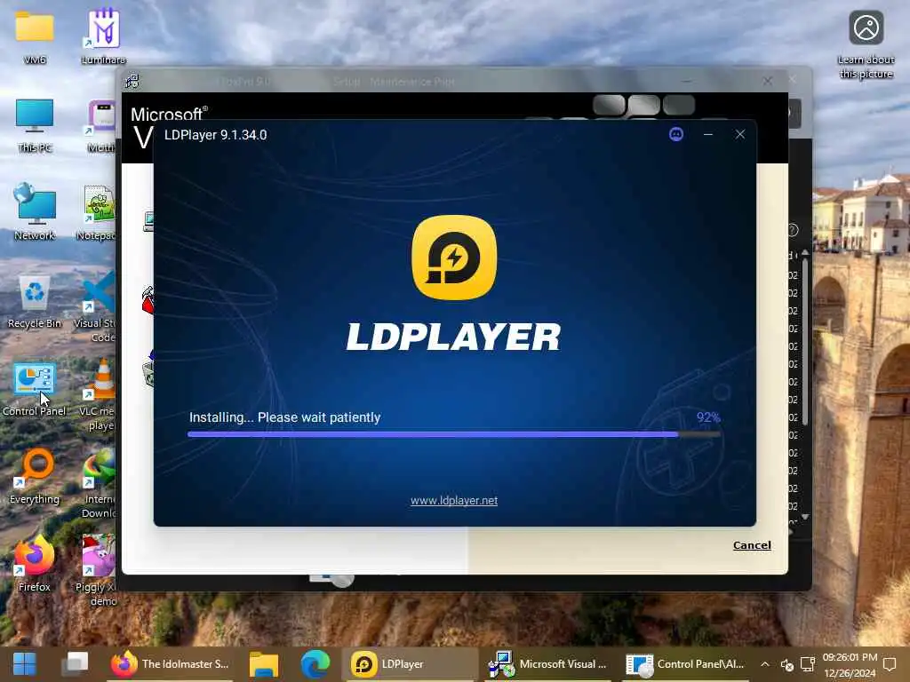This screenshot has width=910, height=682.
Task: Switch to Firefox Idolmaster taskbar window
Action: coord(170,664)
